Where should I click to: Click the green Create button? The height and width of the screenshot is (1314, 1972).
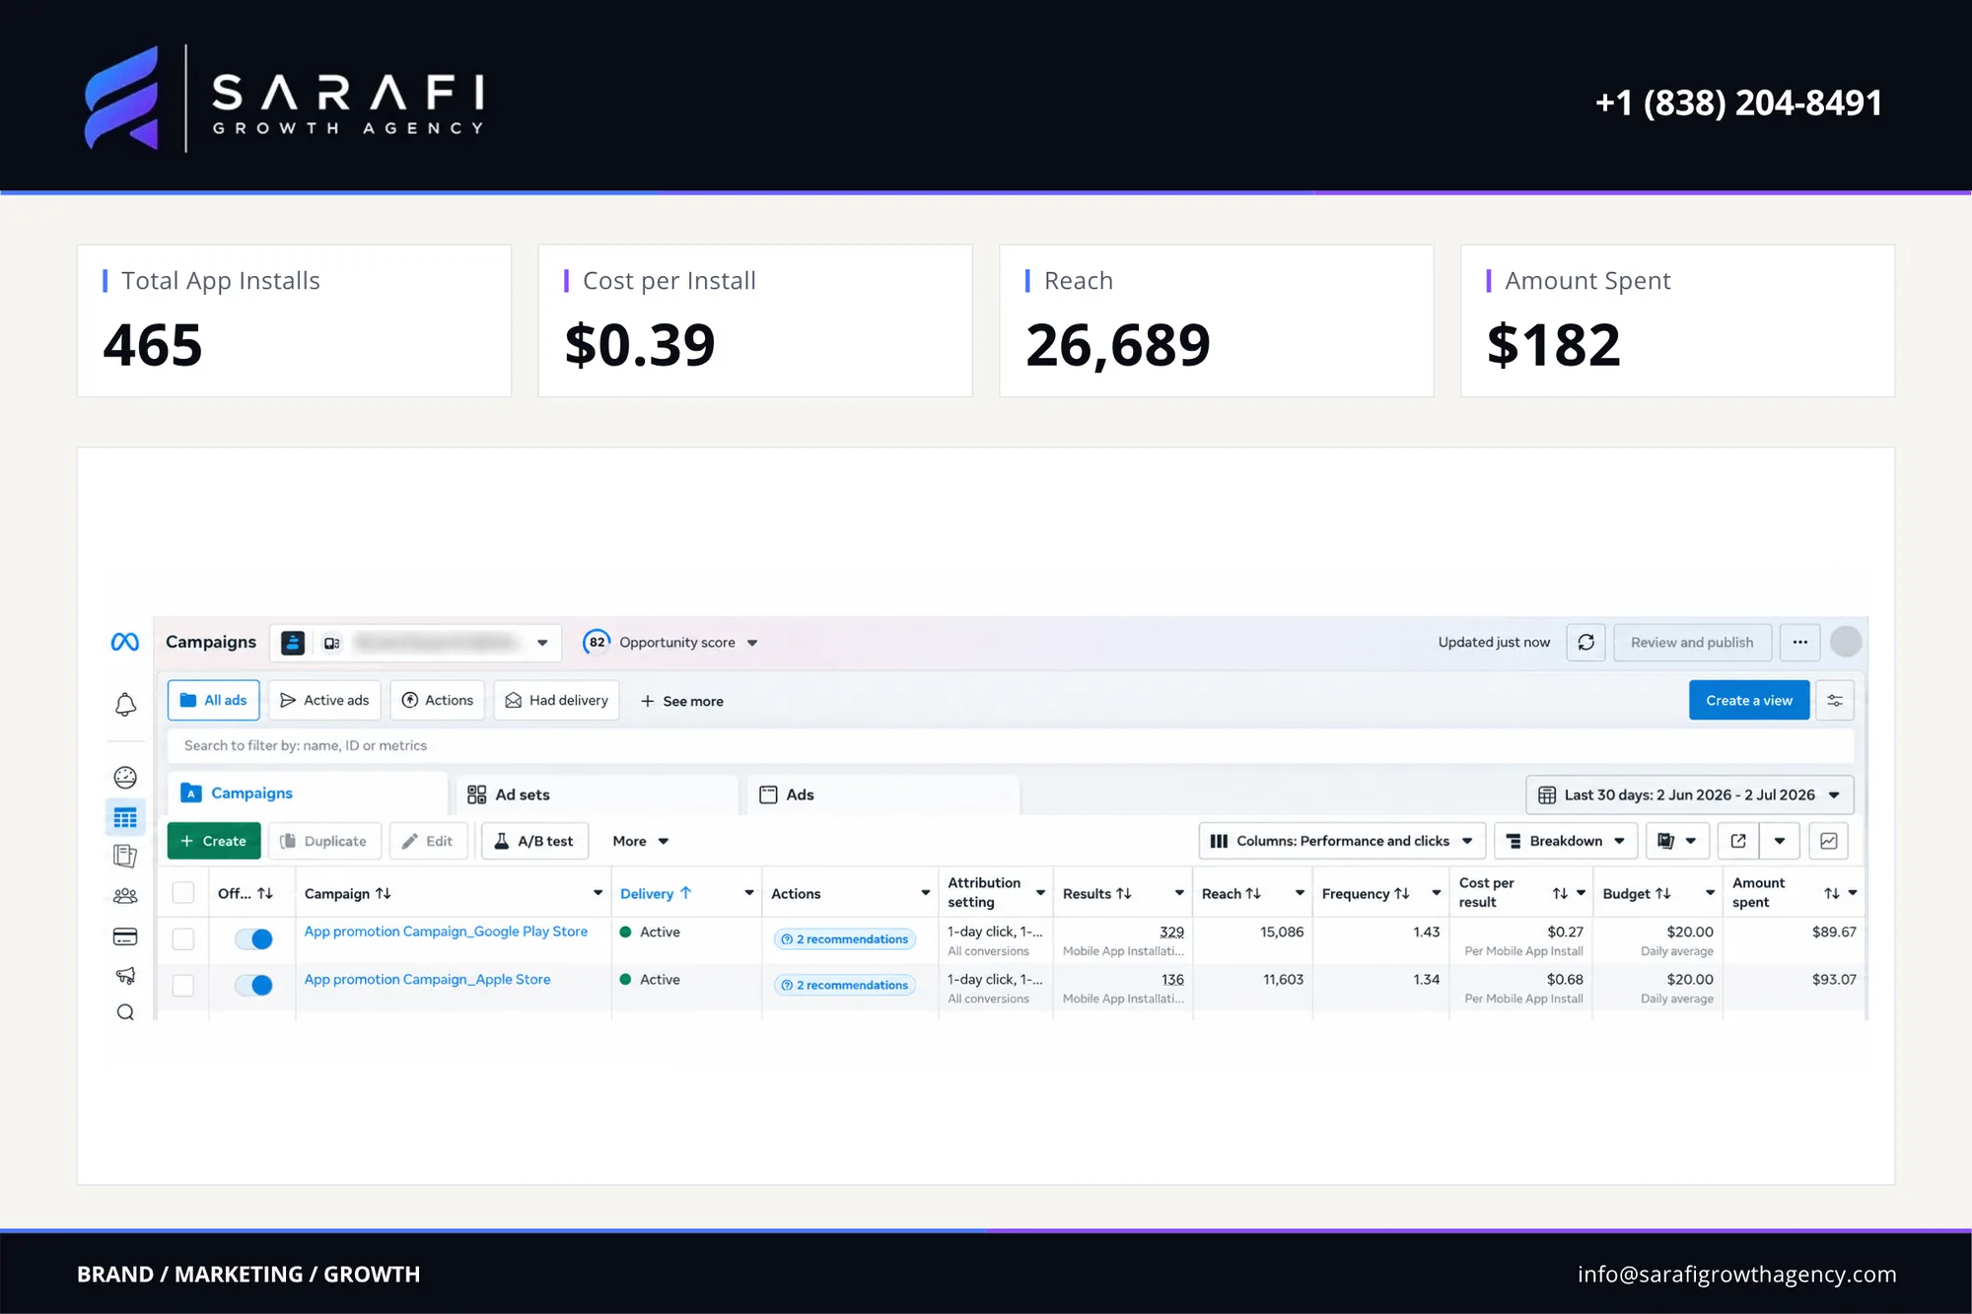click(214, 841)
